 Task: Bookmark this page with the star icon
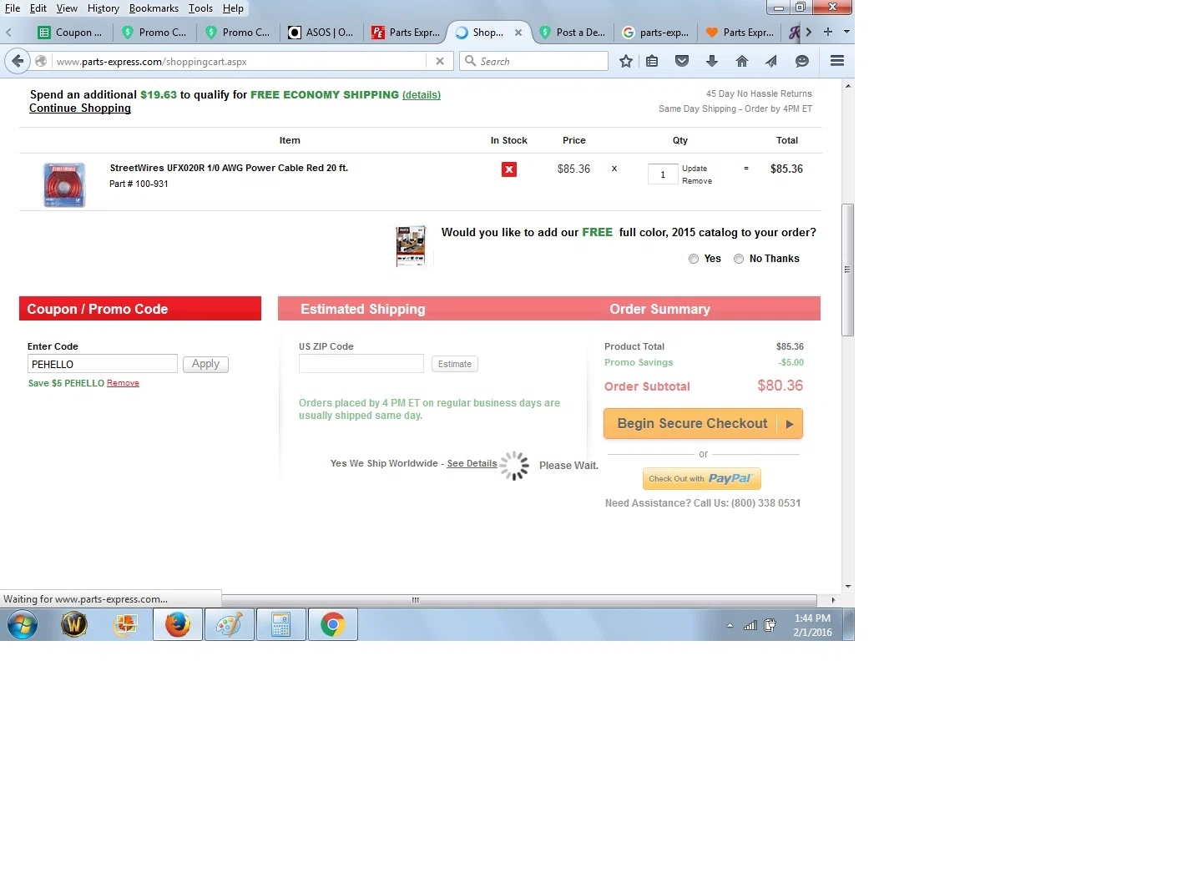tap(626, 61)
